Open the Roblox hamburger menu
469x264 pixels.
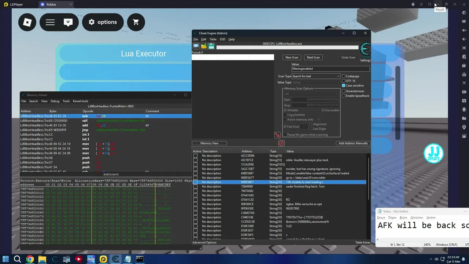tap(50, 22)
